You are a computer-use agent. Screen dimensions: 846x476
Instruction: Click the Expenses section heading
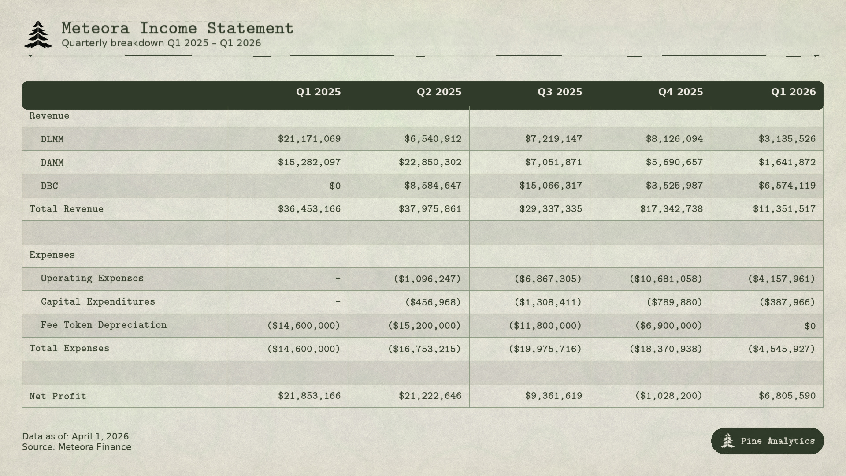coord(52,255)
